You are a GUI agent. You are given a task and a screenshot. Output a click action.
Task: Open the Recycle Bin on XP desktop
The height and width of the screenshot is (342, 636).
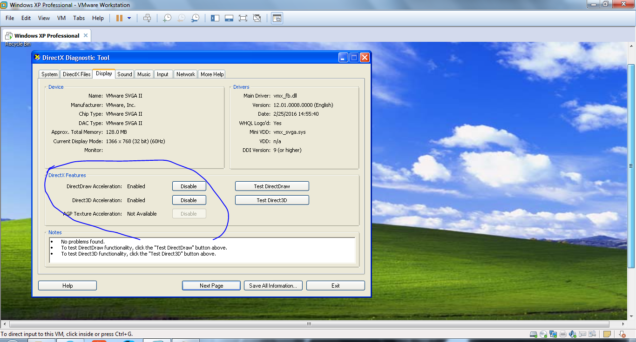coord(18,44)
